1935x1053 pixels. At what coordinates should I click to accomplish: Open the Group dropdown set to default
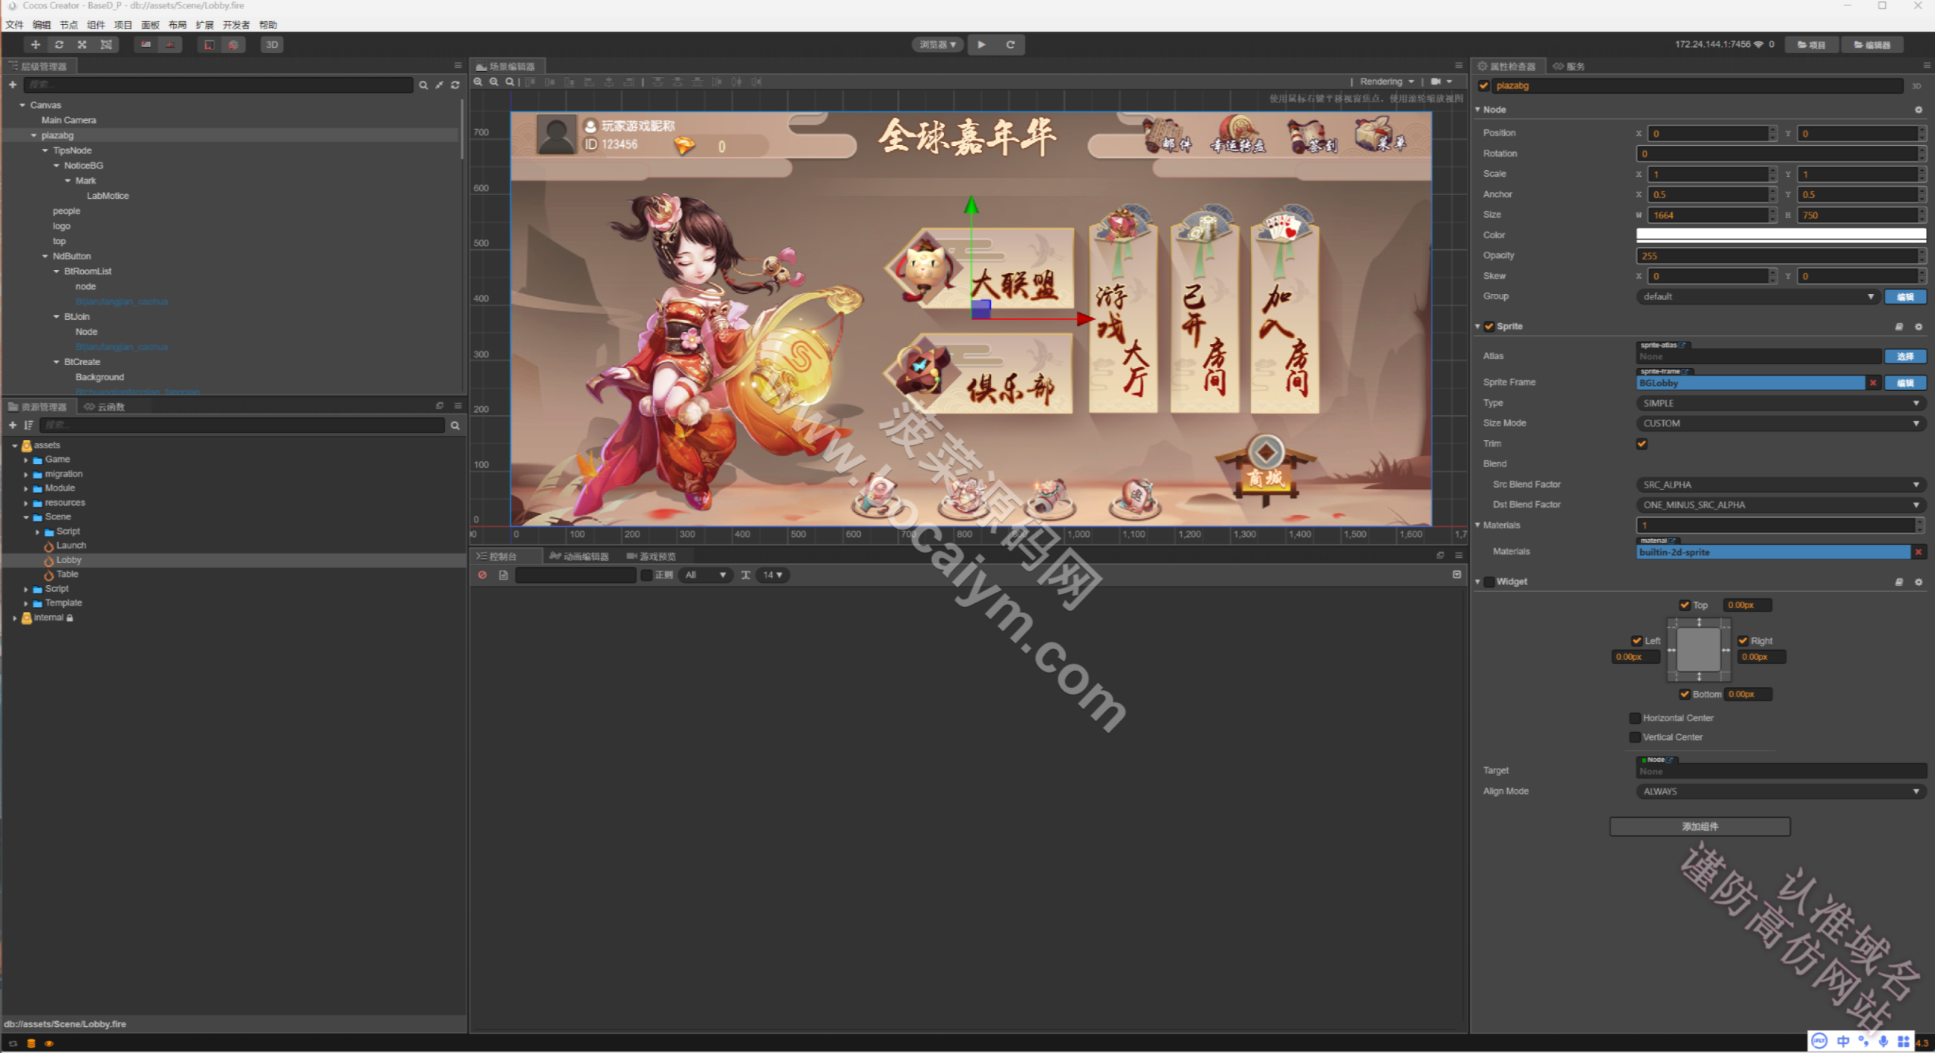pyautogui.click(x=1757, y=296)
